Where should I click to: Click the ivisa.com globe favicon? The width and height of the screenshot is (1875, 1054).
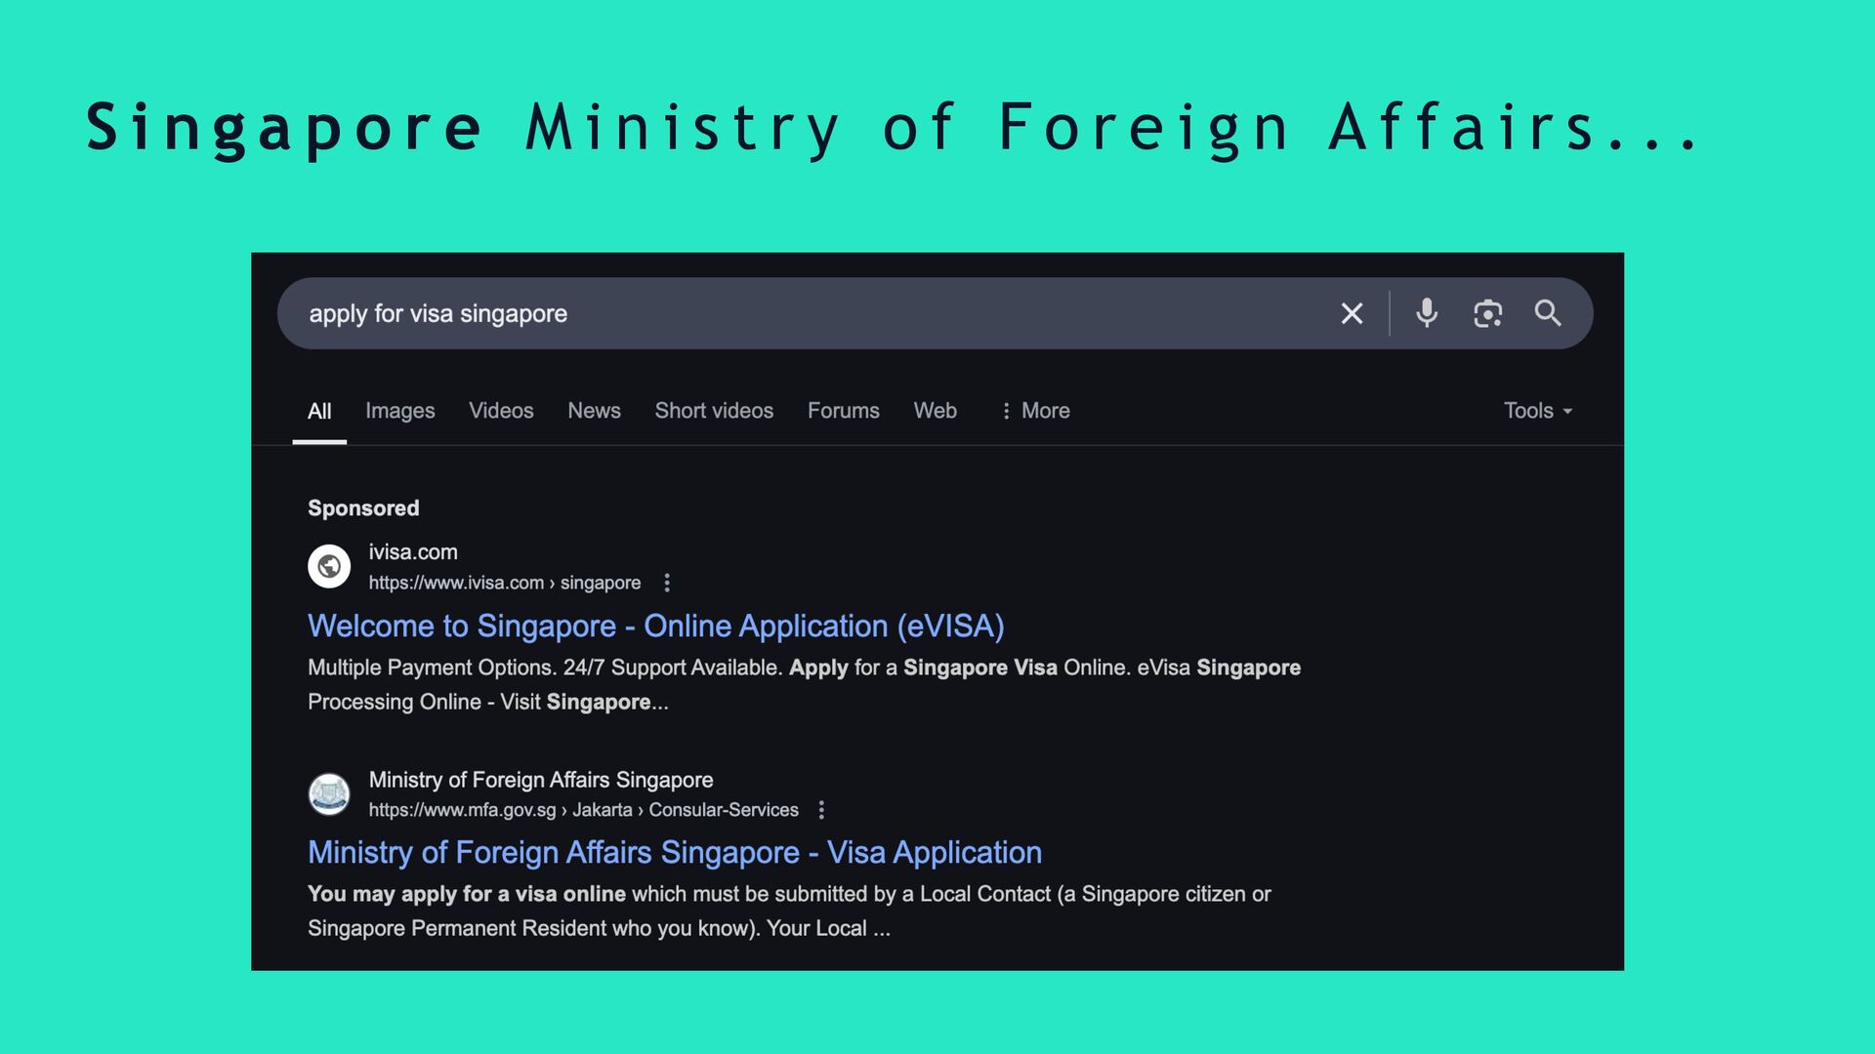click(329, 566)
